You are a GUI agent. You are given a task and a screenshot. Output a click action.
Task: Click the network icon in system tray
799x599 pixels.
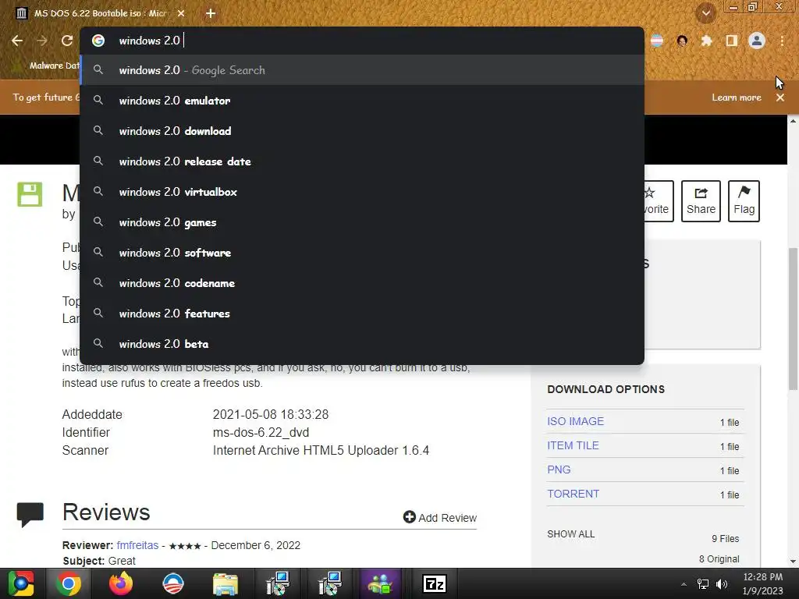point(703,584)
